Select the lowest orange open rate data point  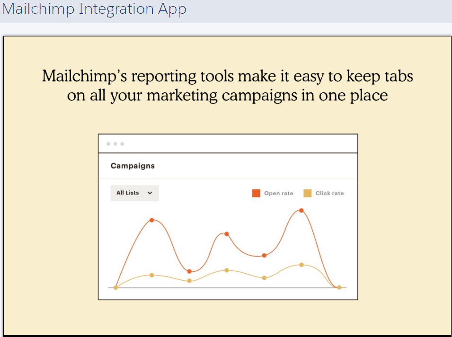point(189,271)
